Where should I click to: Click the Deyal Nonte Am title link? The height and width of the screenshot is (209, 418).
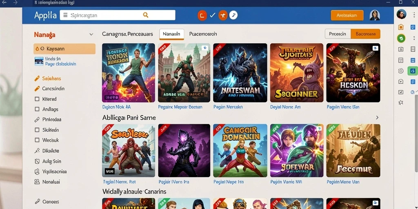point(285,107)
